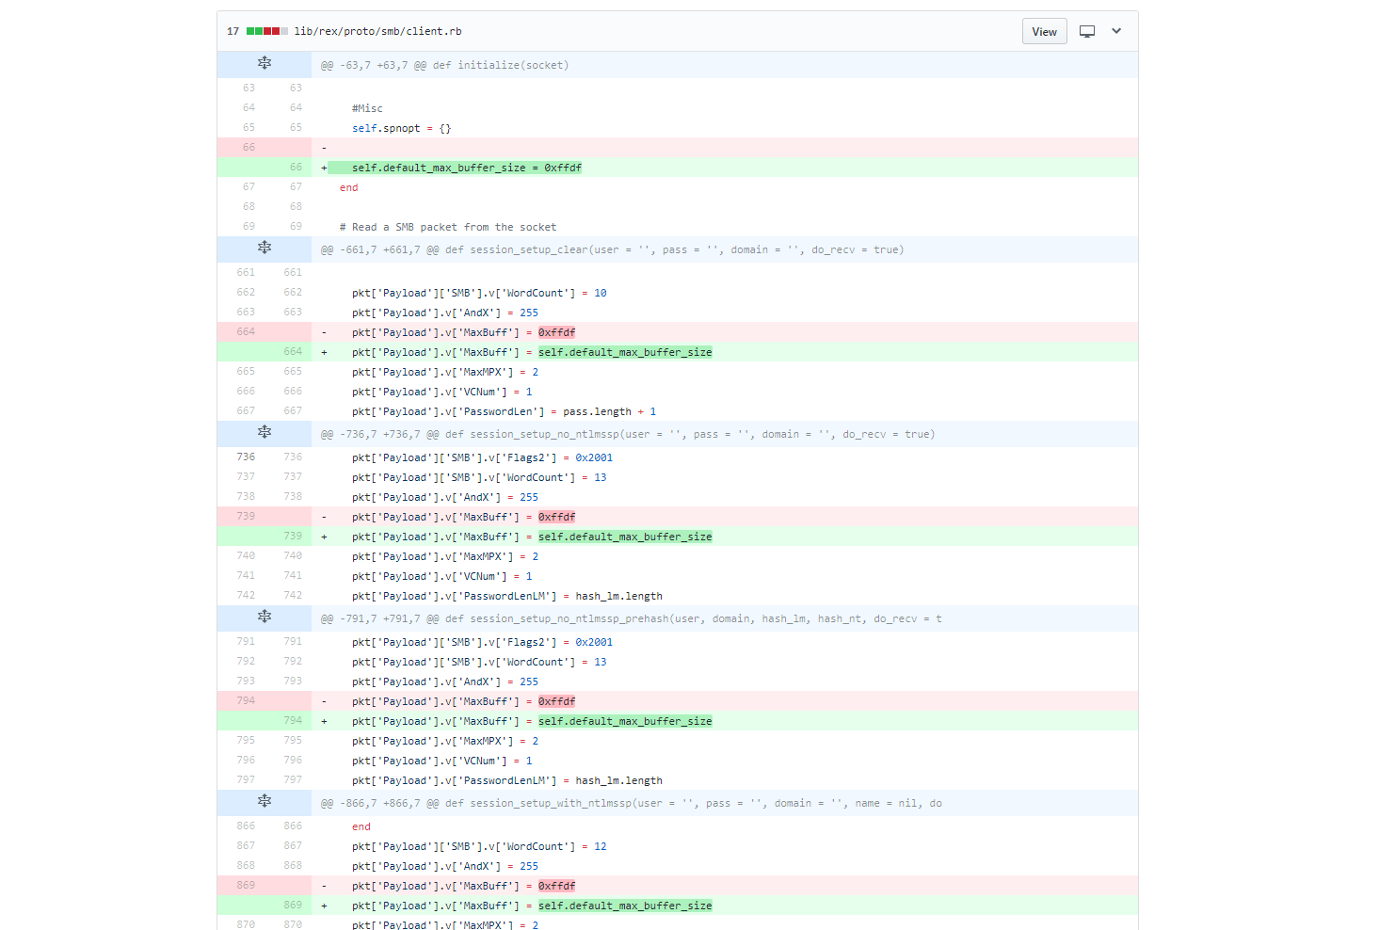
Task: Click the View button
Action: point(1044,30)
